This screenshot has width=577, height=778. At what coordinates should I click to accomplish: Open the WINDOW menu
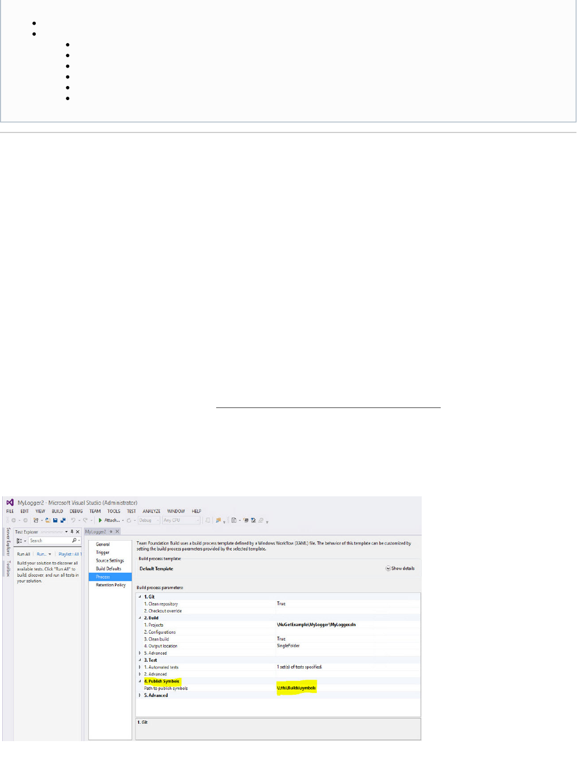pyautogui.click(x=176, y=511)
